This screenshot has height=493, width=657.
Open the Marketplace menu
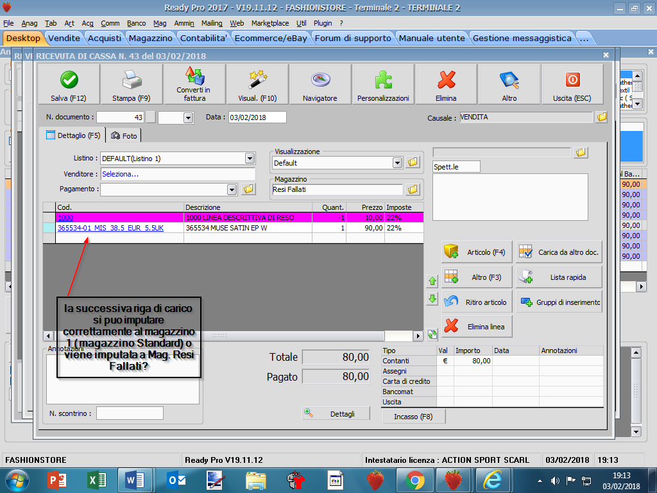[x=270, y=23]
